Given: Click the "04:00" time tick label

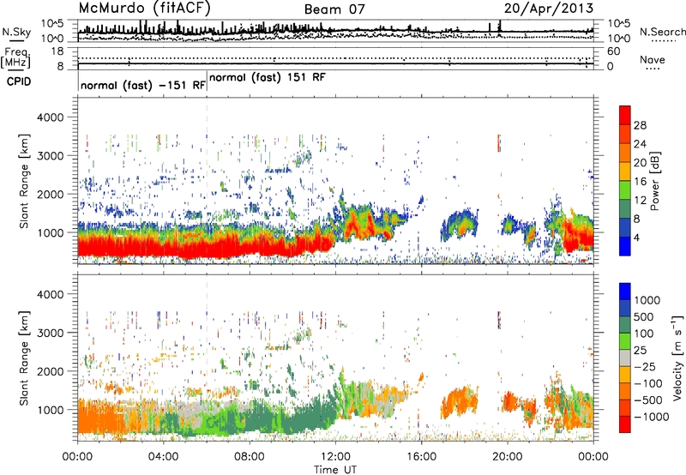Looking at the screenshot, I should tap(163, 457).
